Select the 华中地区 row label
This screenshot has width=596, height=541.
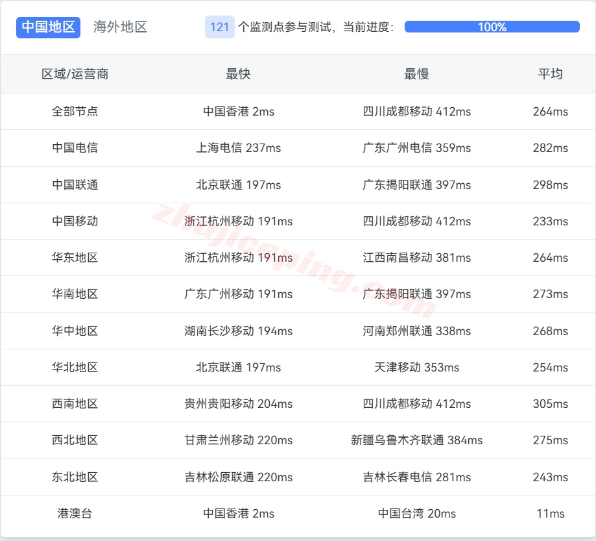75,331
